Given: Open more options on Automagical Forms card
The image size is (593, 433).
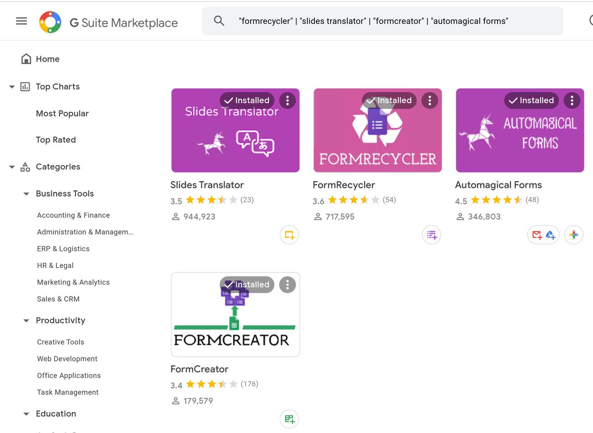Looking at the screenshot, I should coord(572,100).
